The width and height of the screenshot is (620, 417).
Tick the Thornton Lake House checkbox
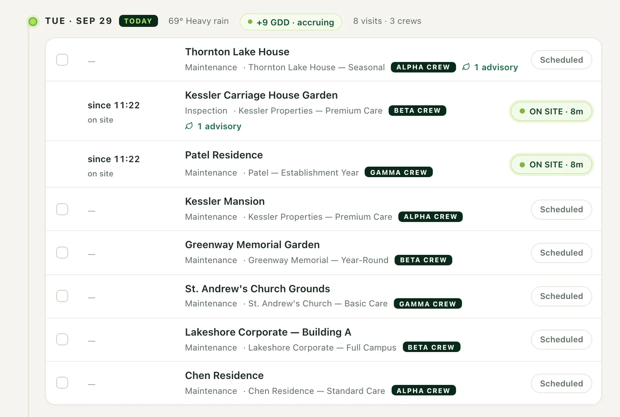click(x=62, y=60)
